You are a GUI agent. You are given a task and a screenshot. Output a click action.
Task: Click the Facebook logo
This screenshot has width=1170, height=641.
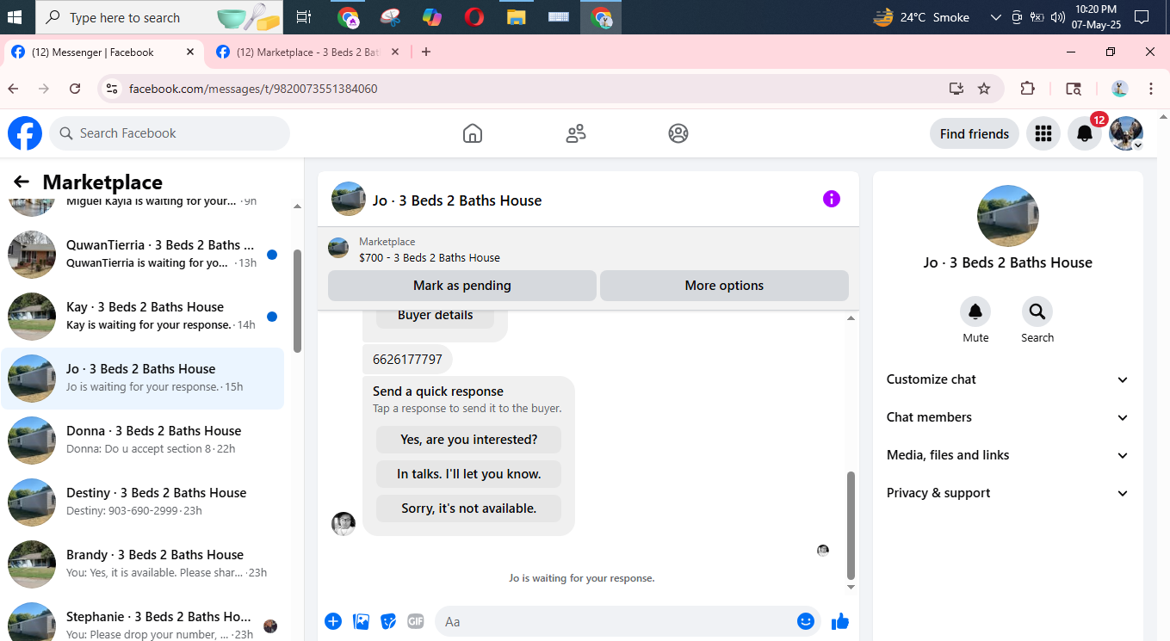[25, 133]
